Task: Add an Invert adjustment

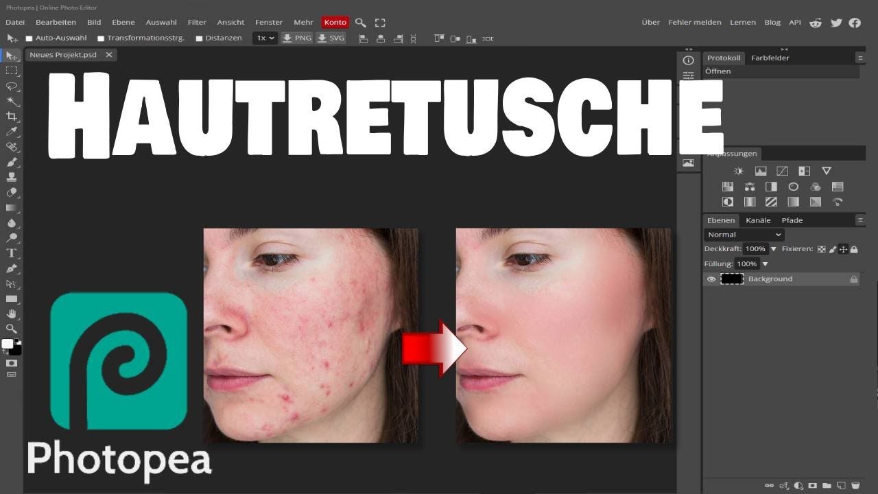Action: click(x=728, y=202)
